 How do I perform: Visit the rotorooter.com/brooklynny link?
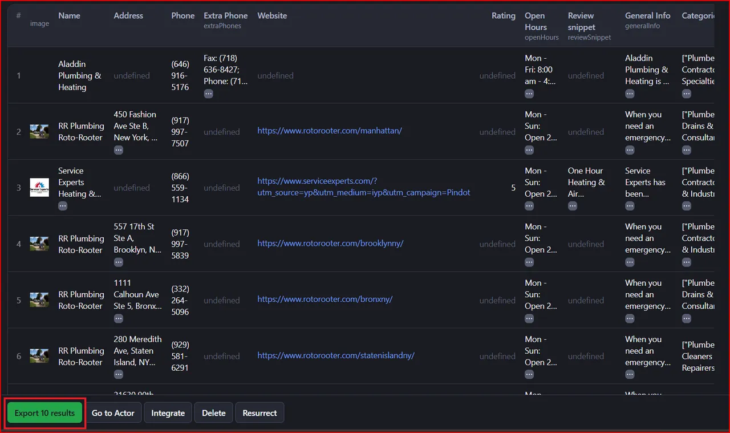coord(330,243)
